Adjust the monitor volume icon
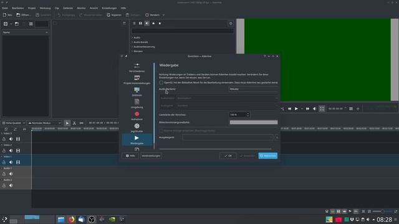This screenshot has width=399, height=224. [x=315, y=109]
